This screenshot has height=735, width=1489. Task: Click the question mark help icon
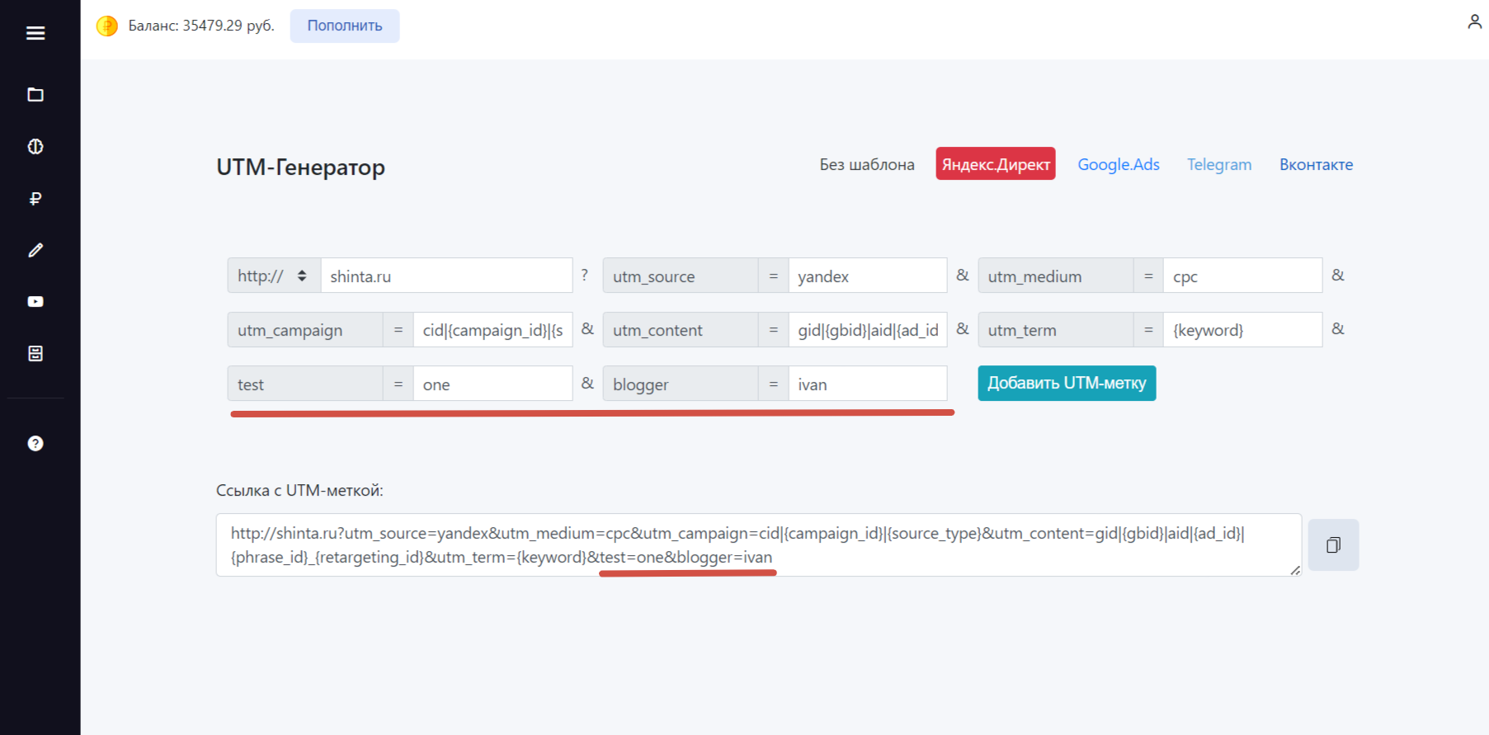pos(35,444)
